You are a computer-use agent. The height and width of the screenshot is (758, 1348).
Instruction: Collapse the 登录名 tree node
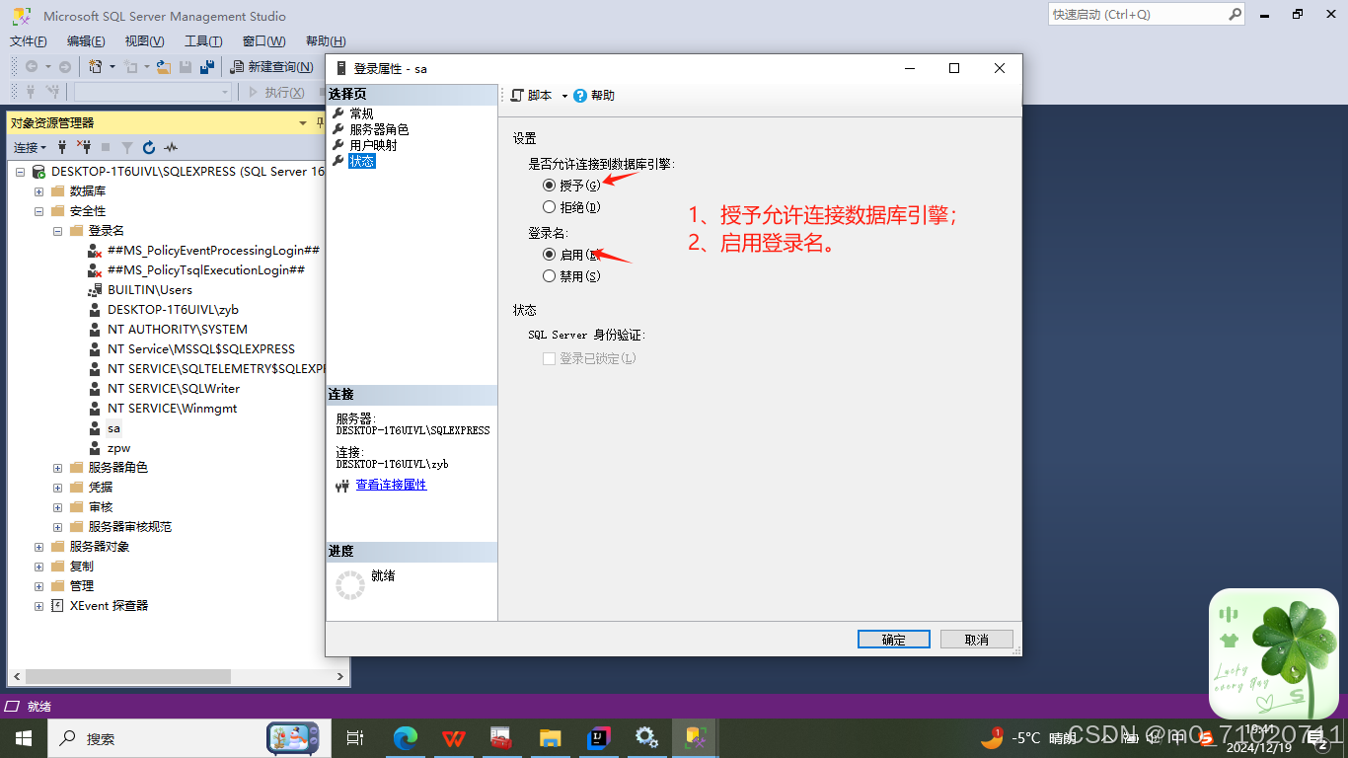tap(57, 231)
